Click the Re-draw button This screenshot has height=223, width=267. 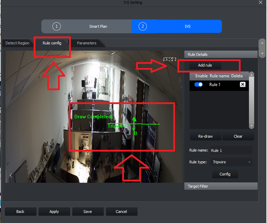point(206,136)
